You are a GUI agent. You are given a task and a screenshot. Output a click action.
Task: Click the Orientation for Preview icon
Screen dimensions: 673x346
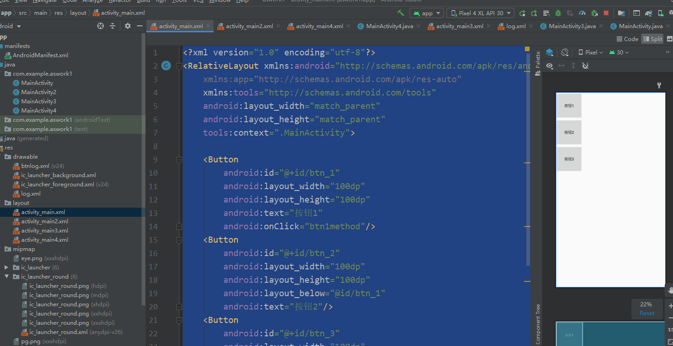(x=565, y=52)
